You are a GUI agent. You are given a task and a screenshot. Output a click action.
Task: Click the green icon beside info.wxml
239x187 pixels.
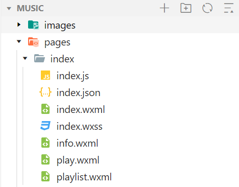coord(45,143)
